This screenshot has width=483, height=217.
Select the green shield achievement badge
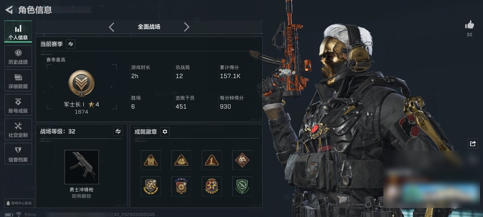(242, 186)
